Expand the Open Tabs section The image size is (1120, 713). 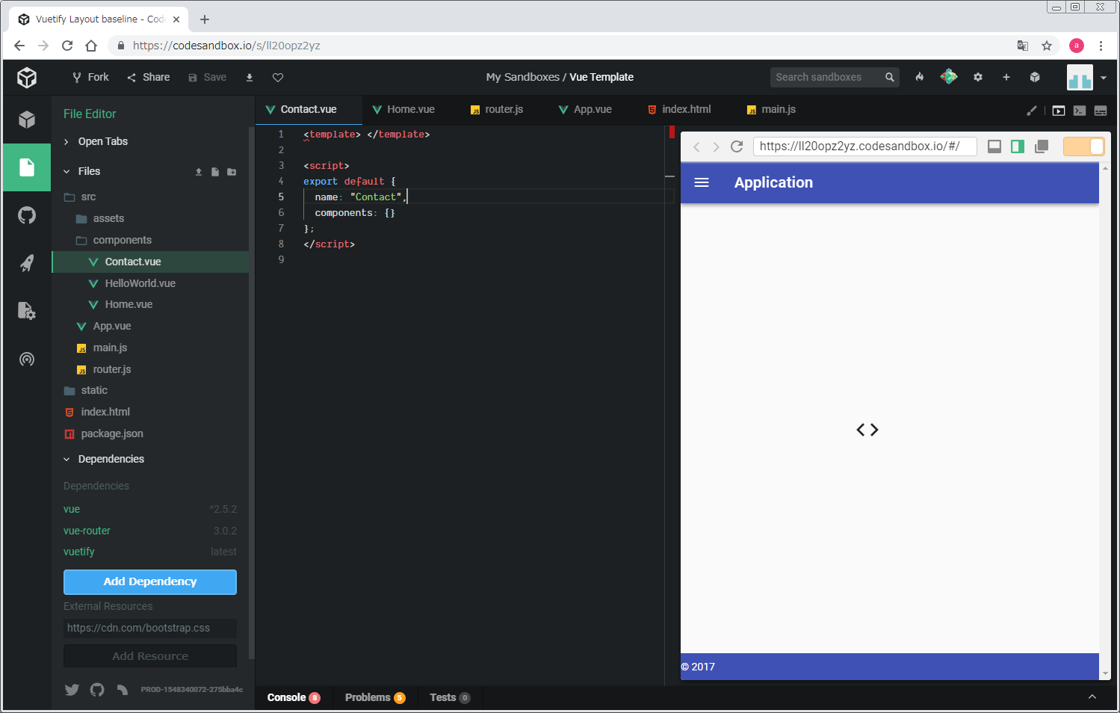click(102, 142)
